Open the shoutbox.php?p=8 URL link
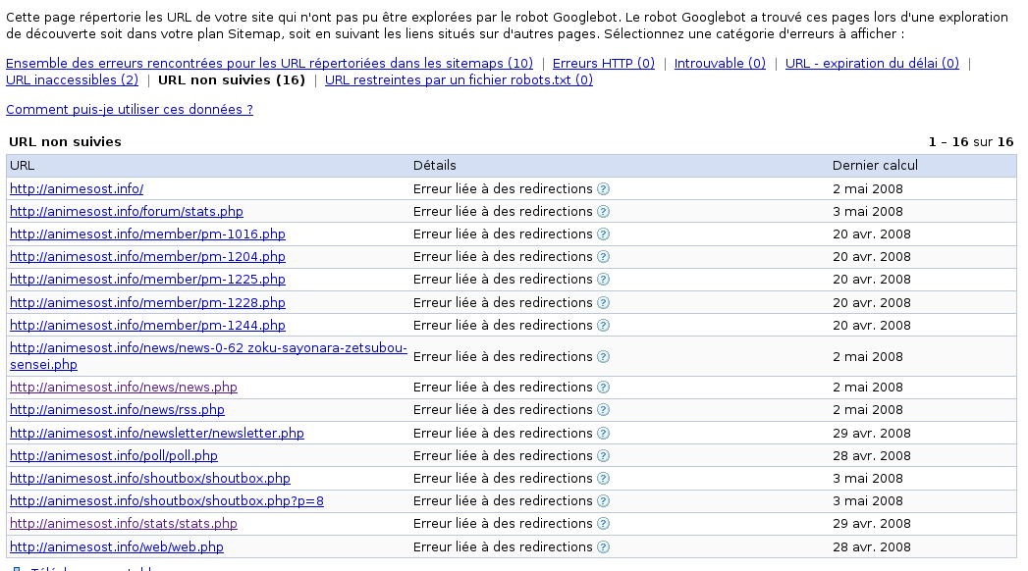Viewport: 1028px width, 571px height. 167,500
